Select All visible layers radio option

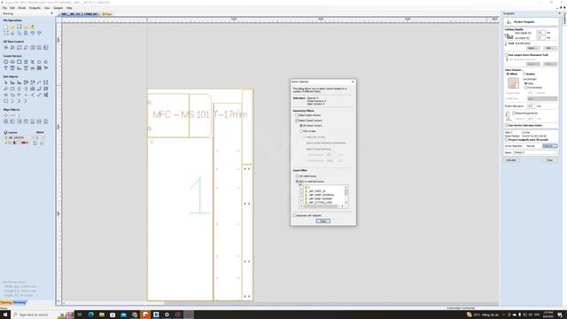click(297, 176)
